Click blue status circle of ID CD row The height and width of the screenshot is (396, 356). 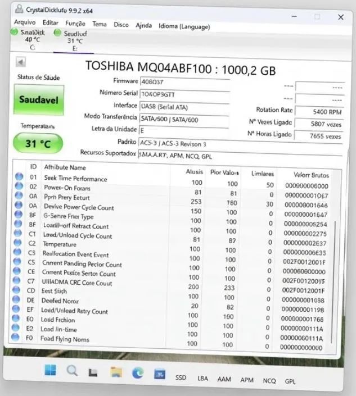[16, 290]
